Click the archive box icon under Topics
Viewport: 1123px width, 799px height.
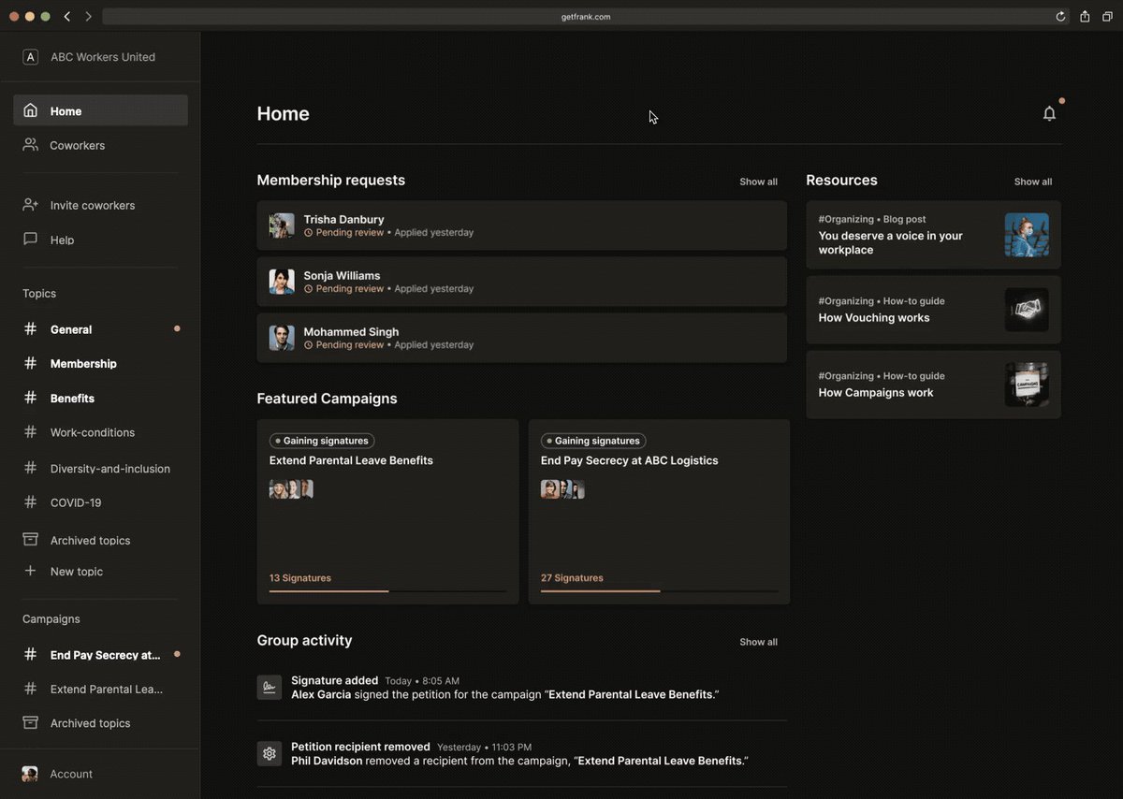click(x=31, y=540)
